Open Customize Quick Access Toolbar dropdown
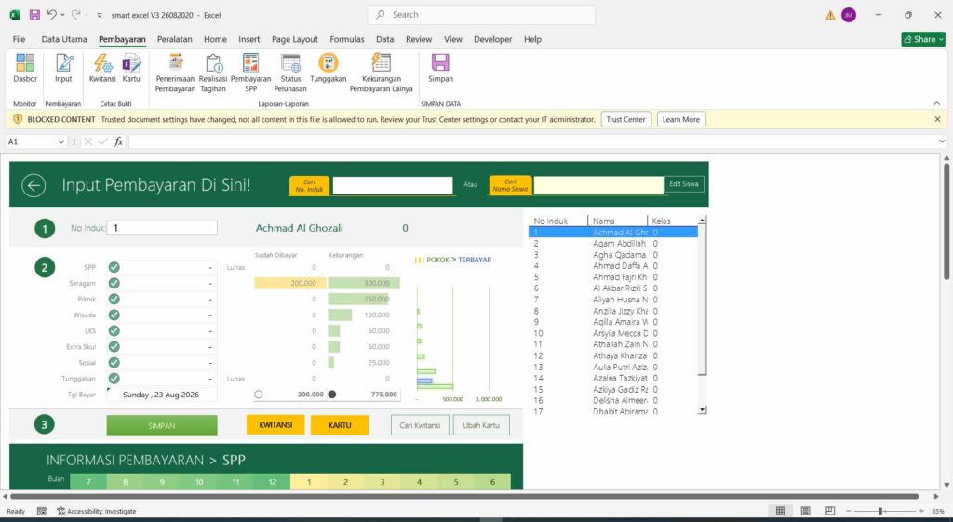953x522 pixels. coord(99,15)
